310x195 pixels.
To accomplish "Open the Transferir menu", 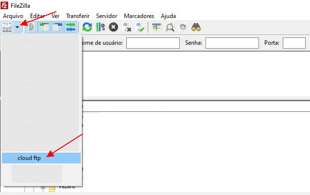I will tap(78, 16).
